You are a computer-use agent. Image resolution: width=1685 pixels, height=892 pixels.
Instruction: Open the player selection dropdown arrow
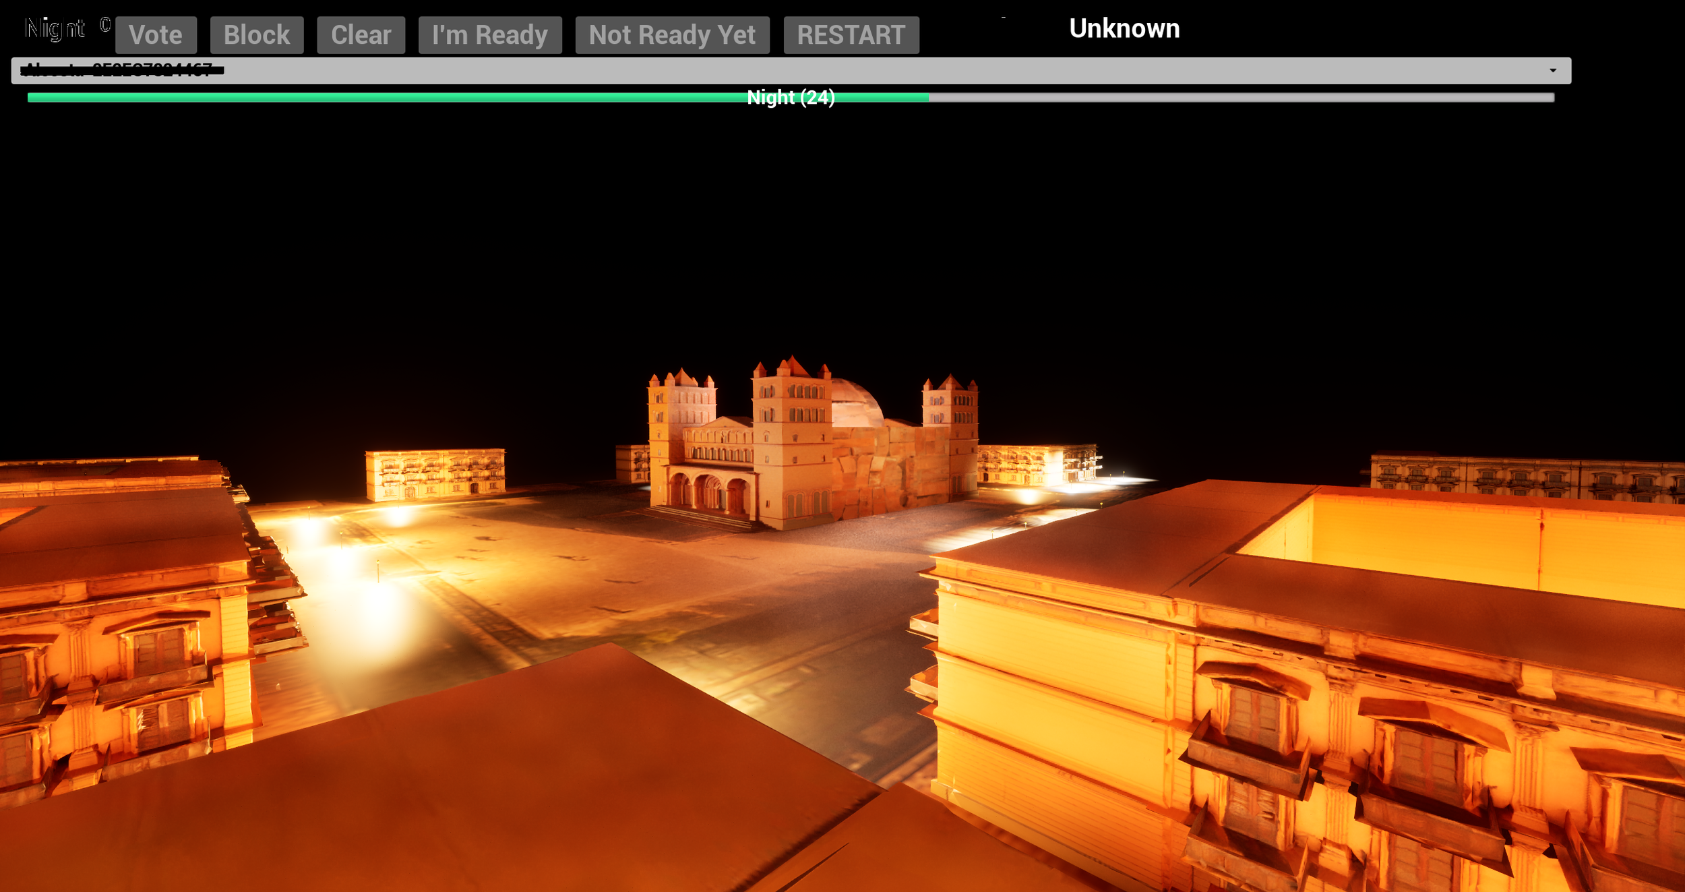point(1552,71)
